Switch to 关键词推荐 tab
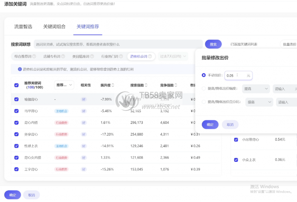The height and width of the screenshot is (202, 297). pyautogui.click(x=88, y=26)
